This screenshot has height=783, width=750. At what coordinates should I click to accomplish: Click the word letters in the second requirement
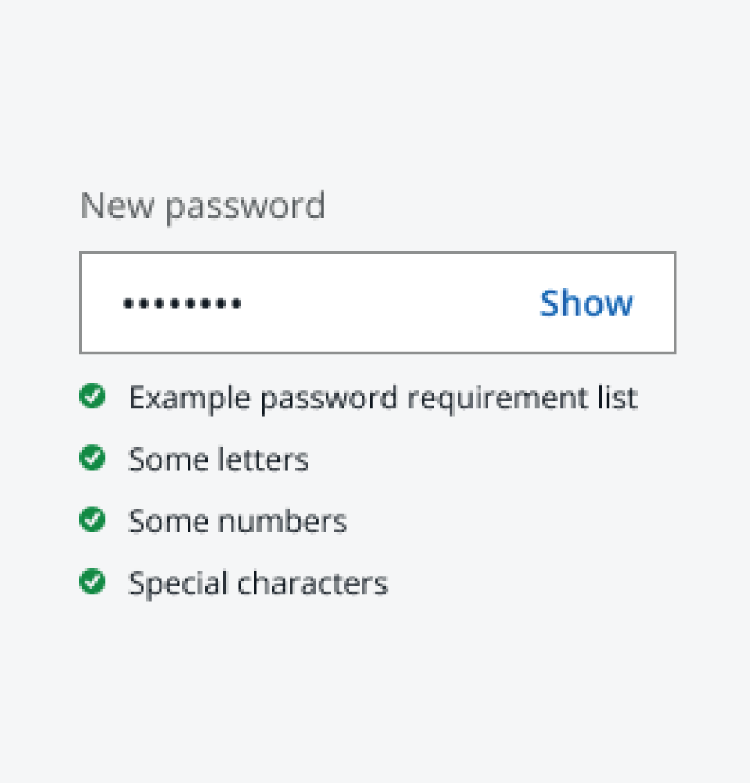tap(263, 459)
